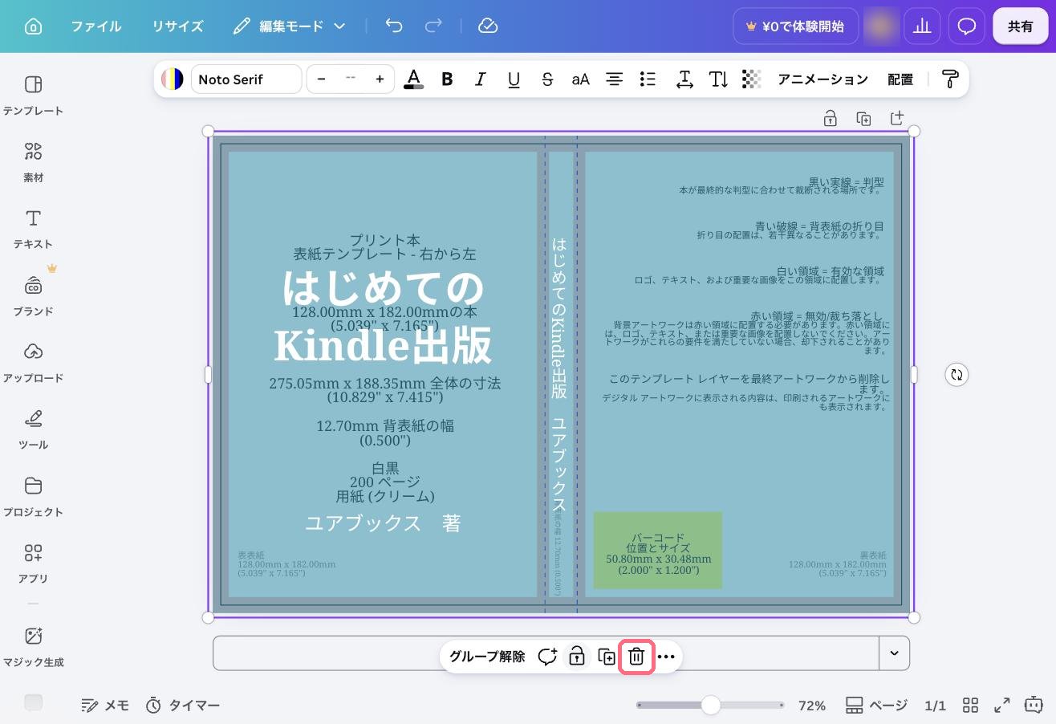Expand the 編集モード dropdown
This screenshot has width=1056, height=724.
(x=289, y=26)
